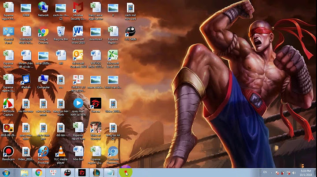Image resolution: width=317 pixels, height=177 pixels.
Task: Select the 'Expense report- Au...' Excel file
Action: pyautogui.click(x=96, y=155)
